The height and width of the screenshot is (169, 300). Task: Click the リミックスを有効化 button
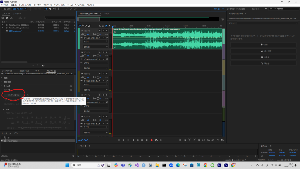tap(14, 95)
